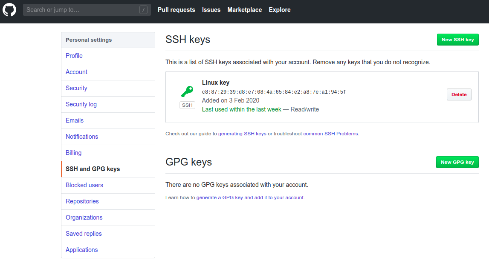Open Repositories settings in sidebar
Image resolution: width=489 pixels, height=263 pixels.
point(108,201)
